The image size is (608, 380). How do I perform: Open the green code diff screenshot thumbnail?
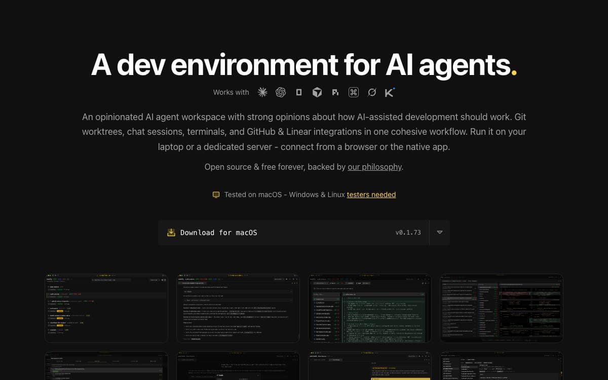coord(370,309)
